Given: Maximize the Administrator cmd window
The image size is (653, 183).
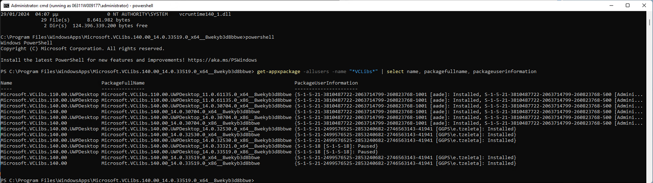Looking at the screenshot, I should tap(628, 5).
